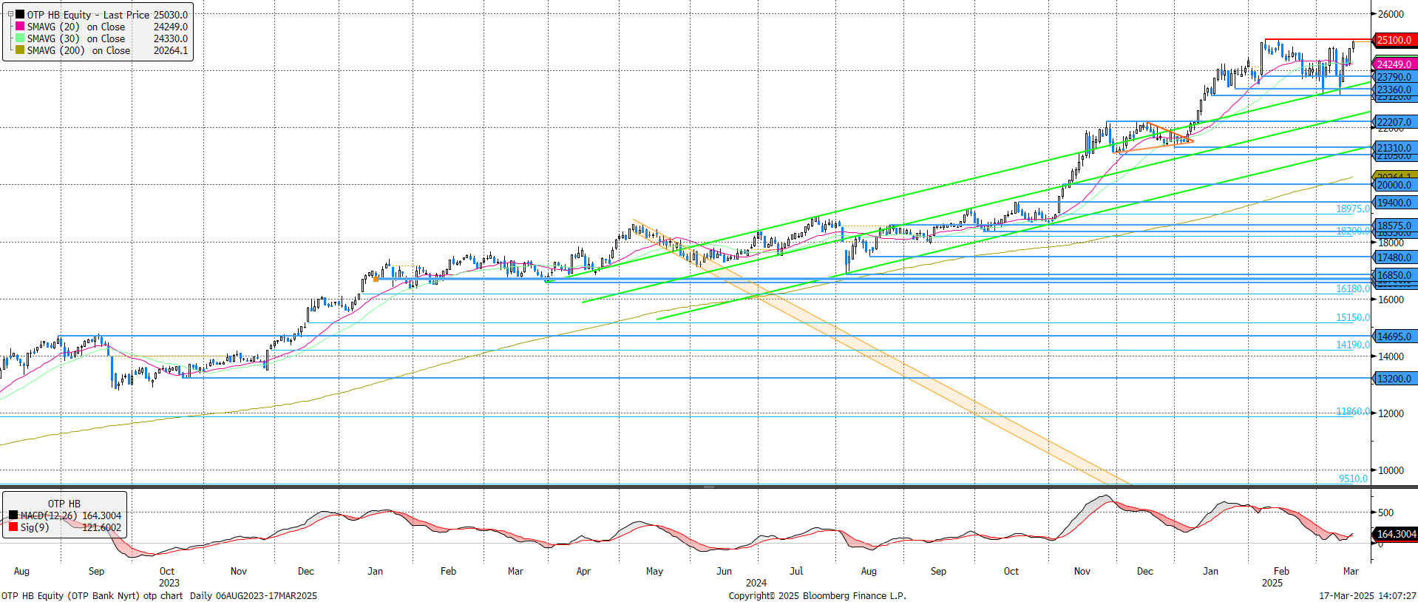Click the 14190.0 horizontal line annotation
The width and height of the screenshot is (1418, 602).
[1352, 345]
